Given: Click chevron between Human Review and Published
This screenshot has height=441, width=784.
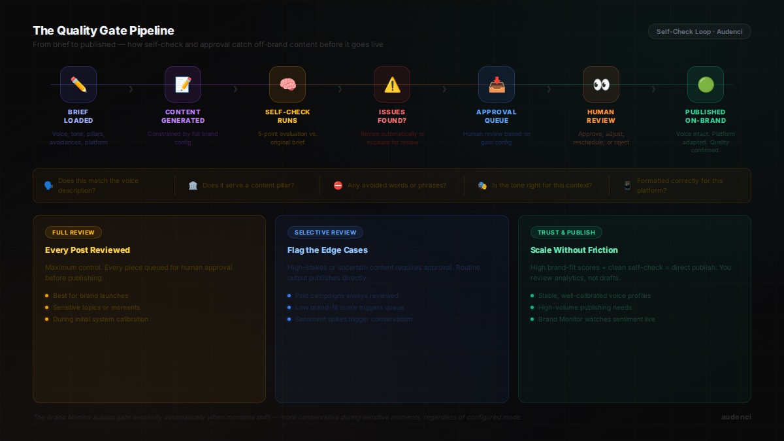Looking at the screenshot, I should tap(653, 89).
